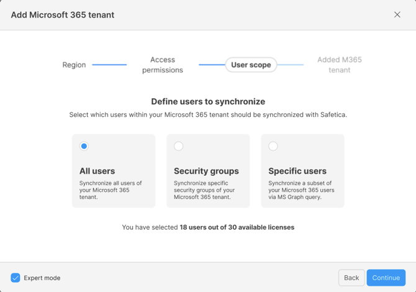Click the All users card title
Viewport: 416px width, 292px height.
coord(97,171)
